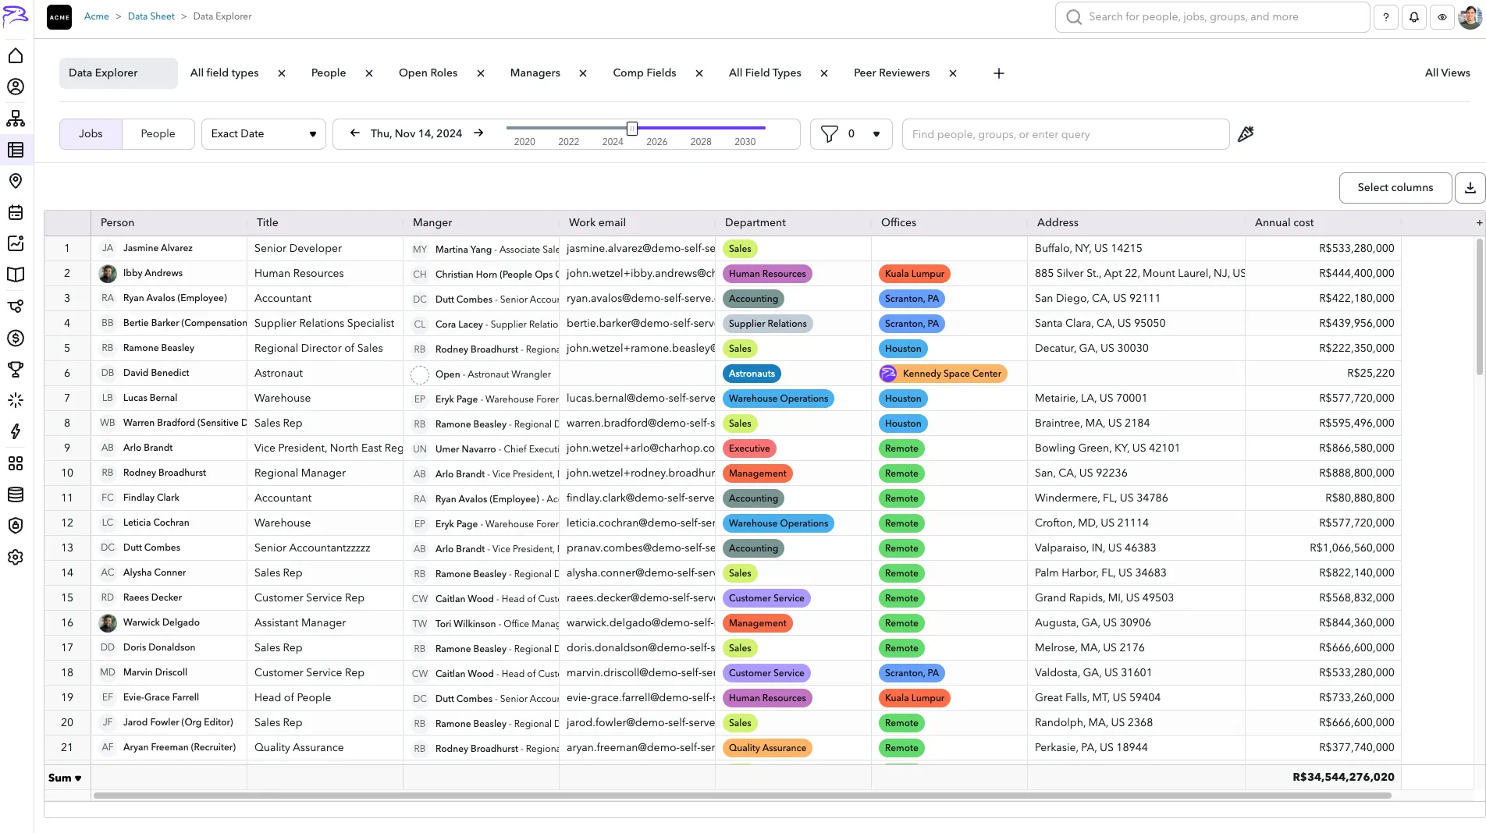Click the help question mark icon

pyautogui.click(x=1386, y=17)
